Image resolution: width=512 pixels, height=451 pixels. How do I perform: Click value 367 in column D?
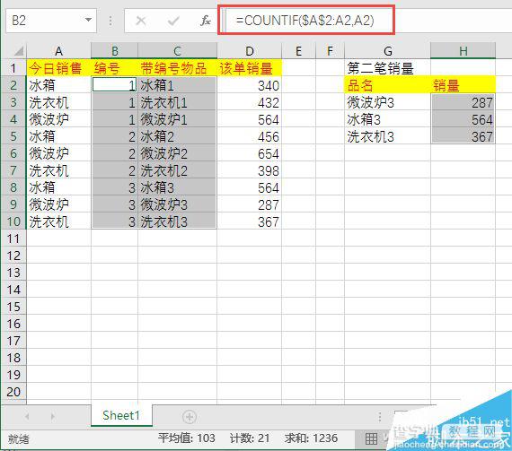click(x=250, y=221)
